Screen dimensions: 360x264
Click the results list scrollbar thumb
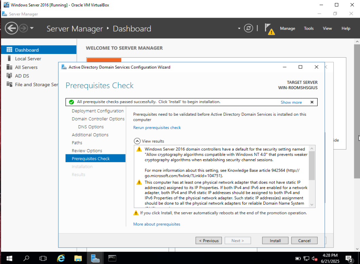click(x=311, y=166)
